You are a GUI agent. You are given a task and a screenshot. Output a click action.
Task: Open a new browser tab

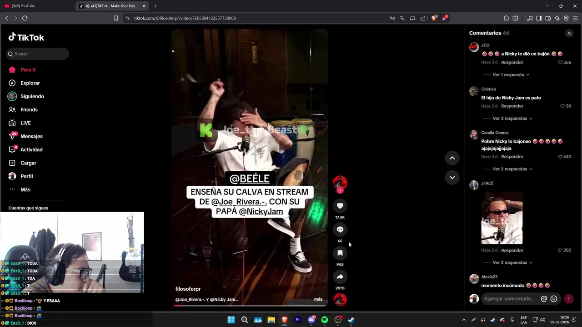[155, 6]
